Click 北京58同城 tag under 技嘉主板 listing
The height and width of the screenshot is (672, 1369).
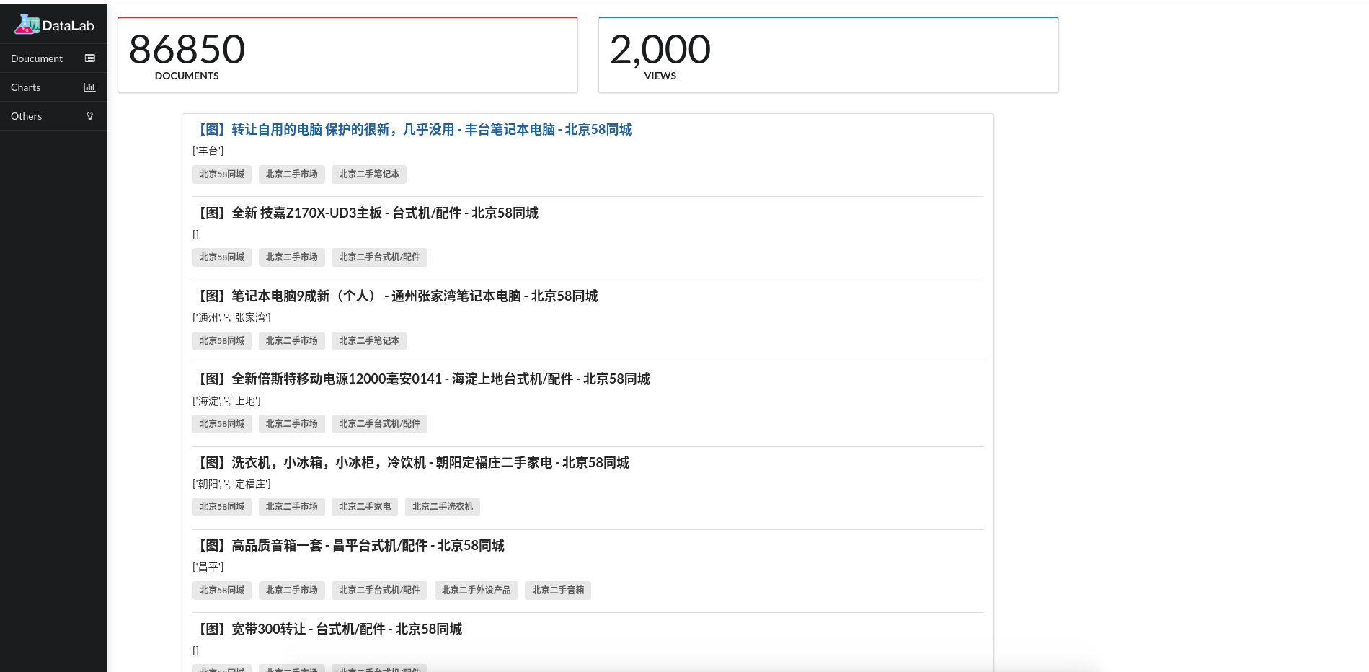222,257
